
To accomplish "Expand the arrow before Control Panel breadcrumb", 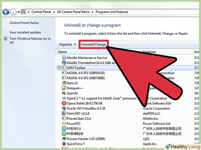I will click(29, 12).
